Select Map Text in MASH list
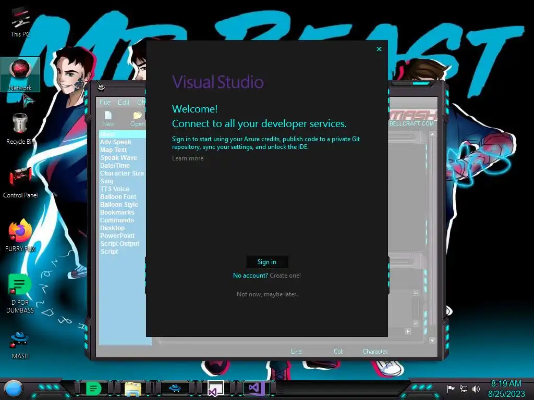Screen dimensions: 534x400 113,150
